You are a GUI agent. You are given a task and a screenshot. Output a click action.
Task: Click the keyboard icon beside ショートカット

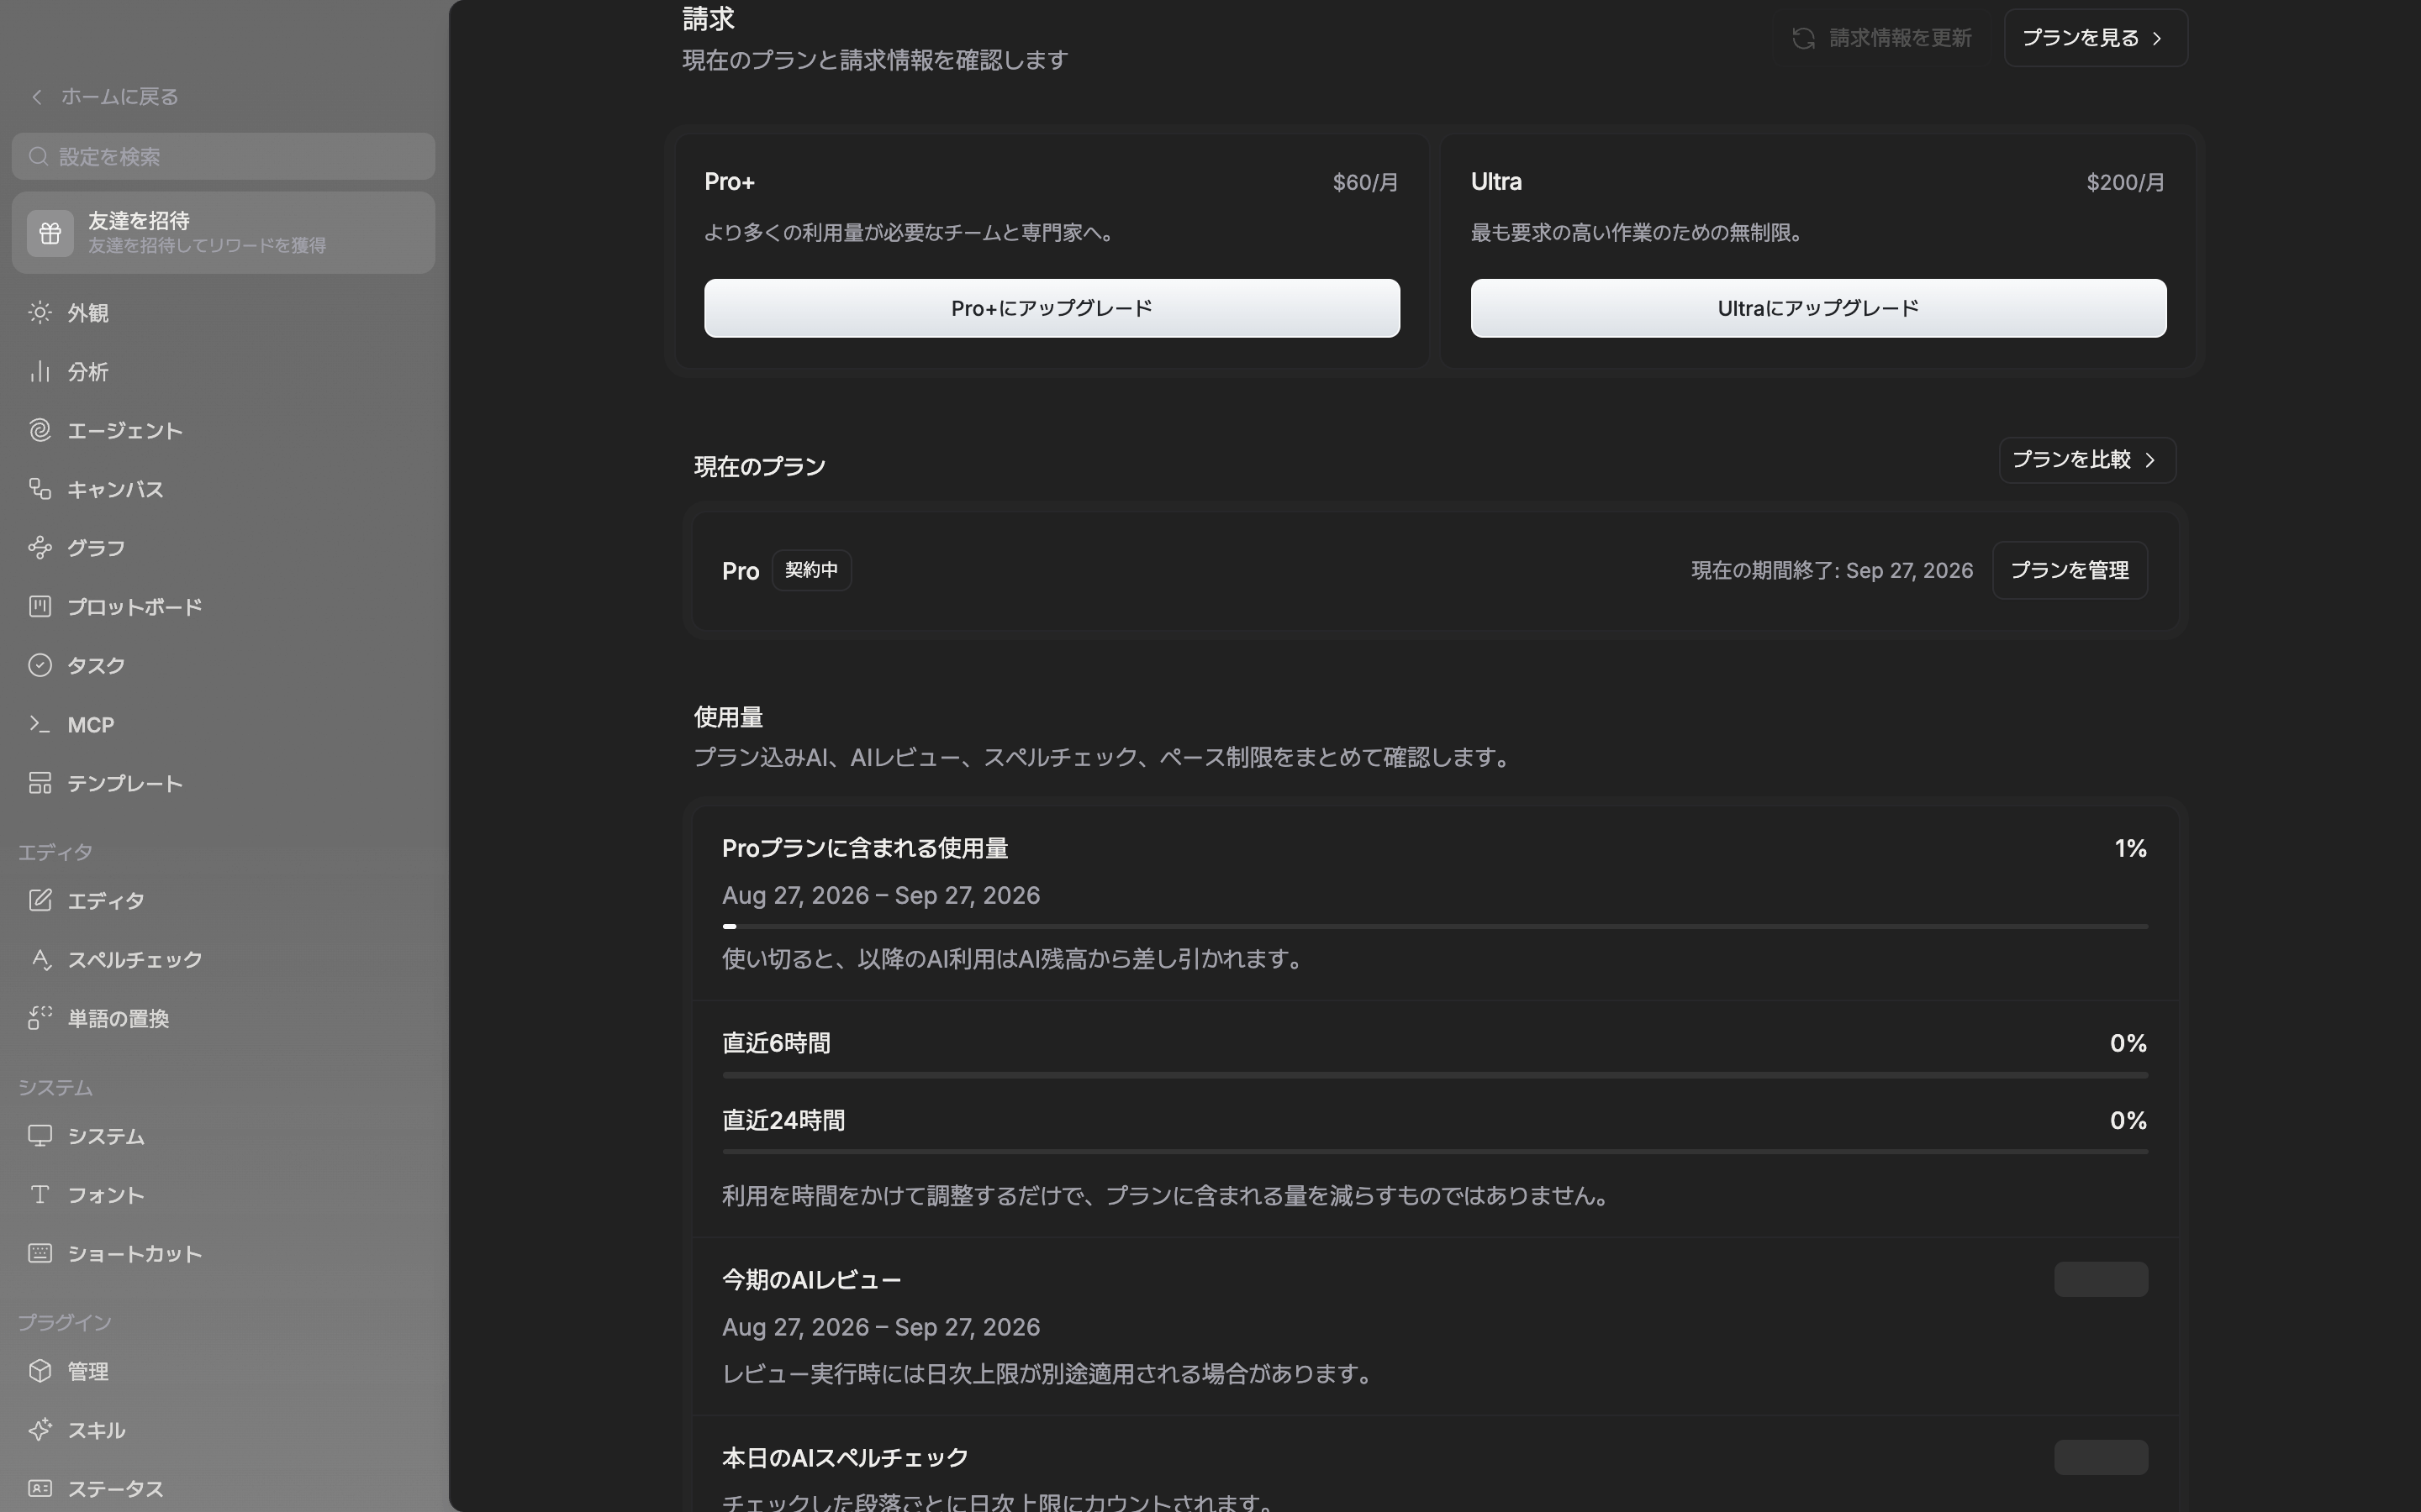[x=40, y=1253]
